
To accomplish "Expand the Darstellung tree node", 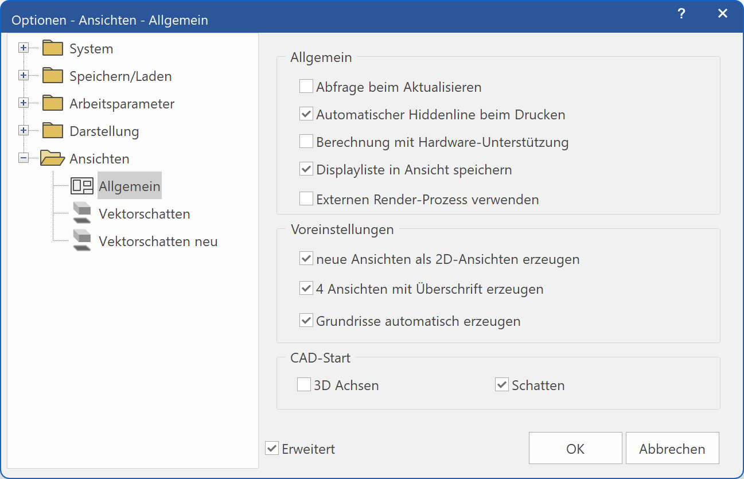I will (24, 131).
